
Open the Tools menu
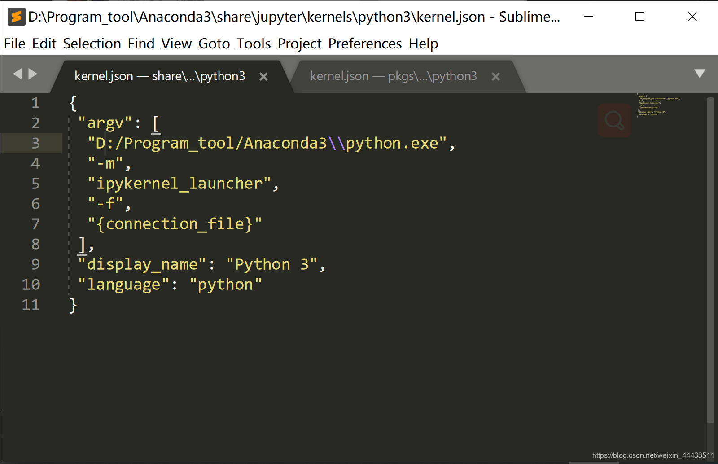[x=254, y=44]
